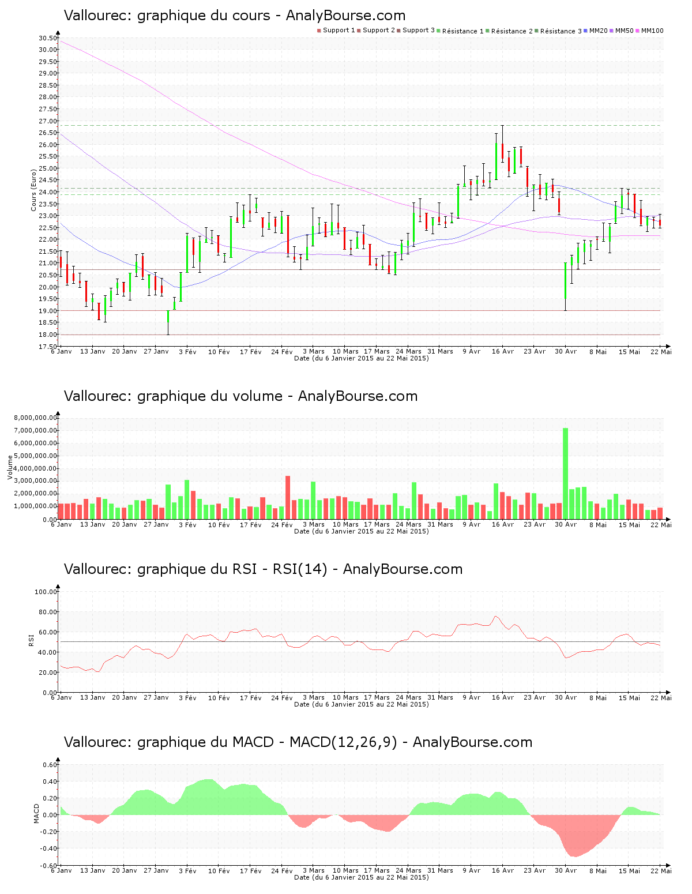
Task: Toggle the MM20 moving average legend entry
Action: click(x=596, y=31)
